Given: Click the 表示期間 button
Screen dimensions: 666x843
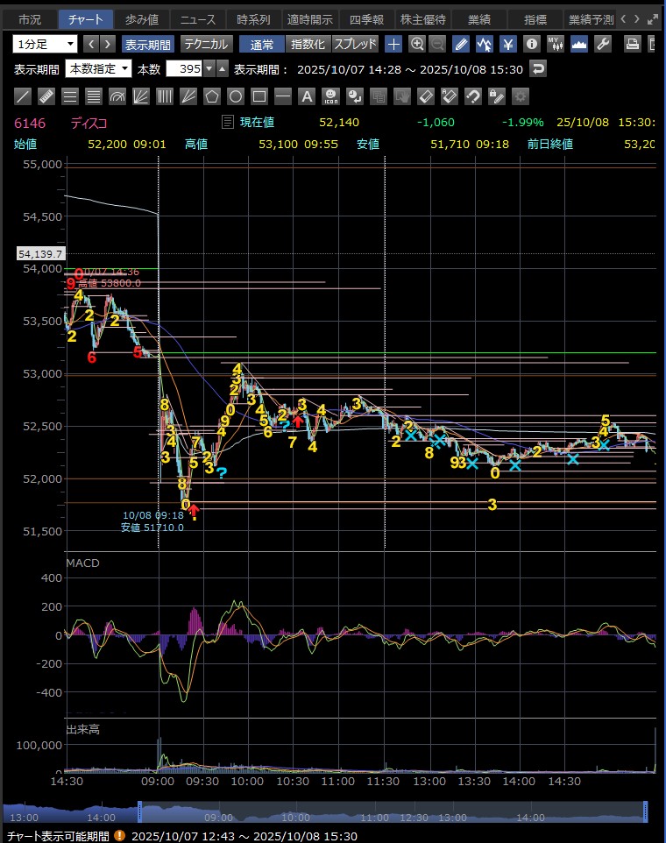Looking at the screenshot, I should pos(147,44).
